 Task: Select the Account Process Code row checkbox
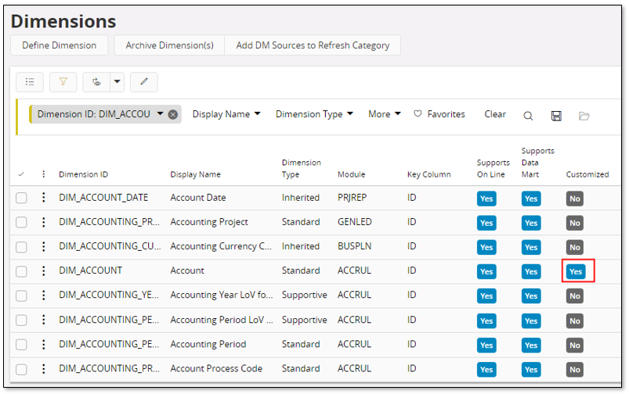coord(21,369)
